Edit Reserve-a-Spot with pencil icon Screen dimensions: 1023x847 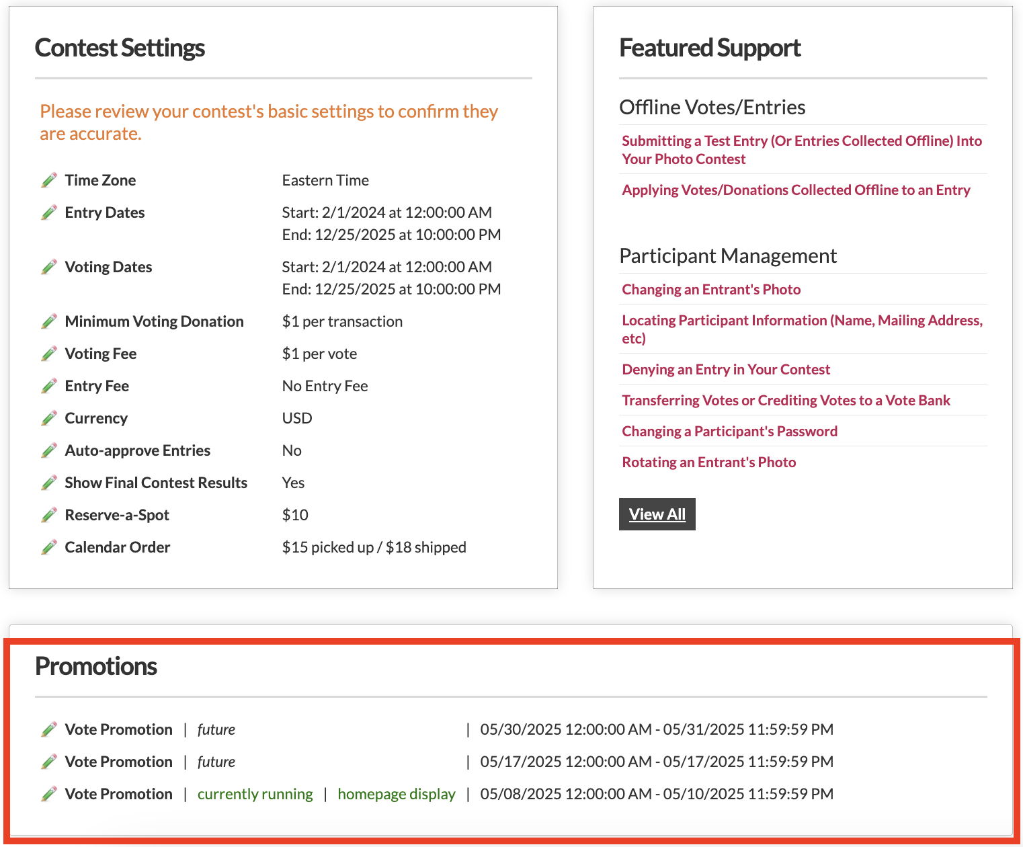(49, 515)
